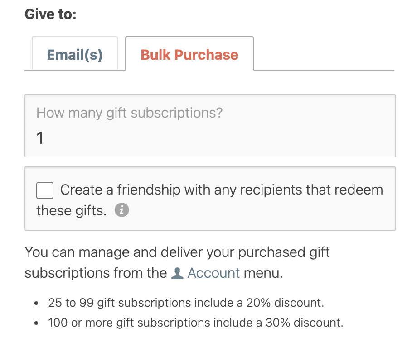
Task: Click the text "subscriptions from the"
Action: [x=96, y=273]
